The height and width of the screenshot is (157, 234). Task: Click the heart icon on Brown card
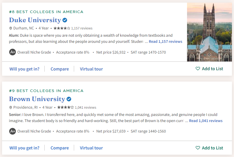point(198,148)
